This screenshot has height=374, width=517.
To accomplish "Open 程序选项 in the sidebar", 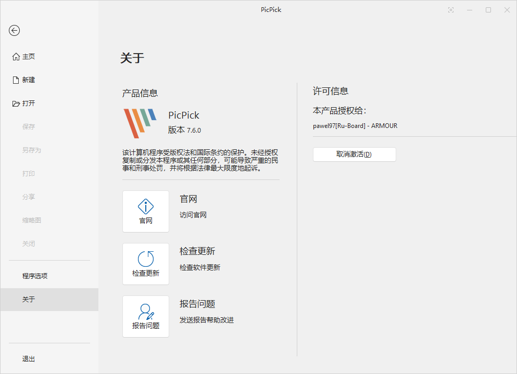I will coord(49,276).
